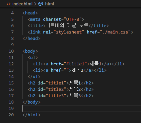
Task: Click 제목2 text inside the anchor
Action: (77, 70)
